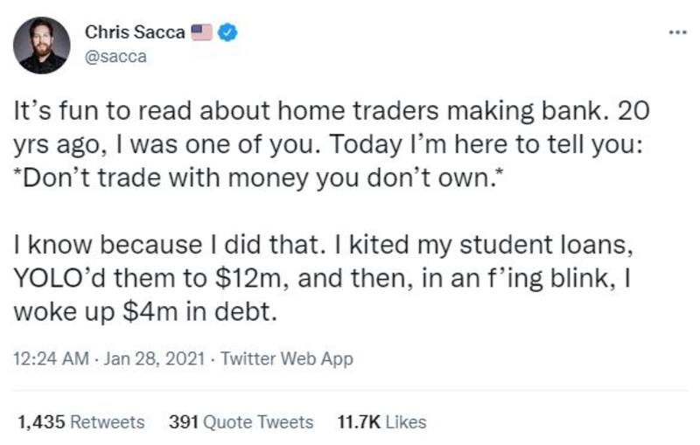The height and width of the screenshot is (445, 700).
Task: View the 1,435 Retweets list
Action: [80, 422]
